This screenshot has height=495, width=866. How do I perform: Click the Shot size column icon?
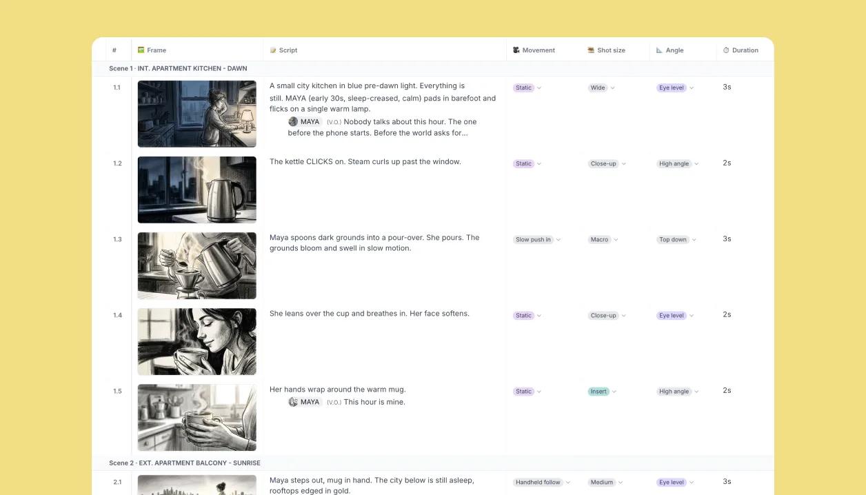pyautogui.click(x=591, y=50)
